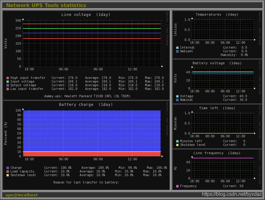
Task: Click the red High input transfer legend swatch
Action: (x=8, y=78)
